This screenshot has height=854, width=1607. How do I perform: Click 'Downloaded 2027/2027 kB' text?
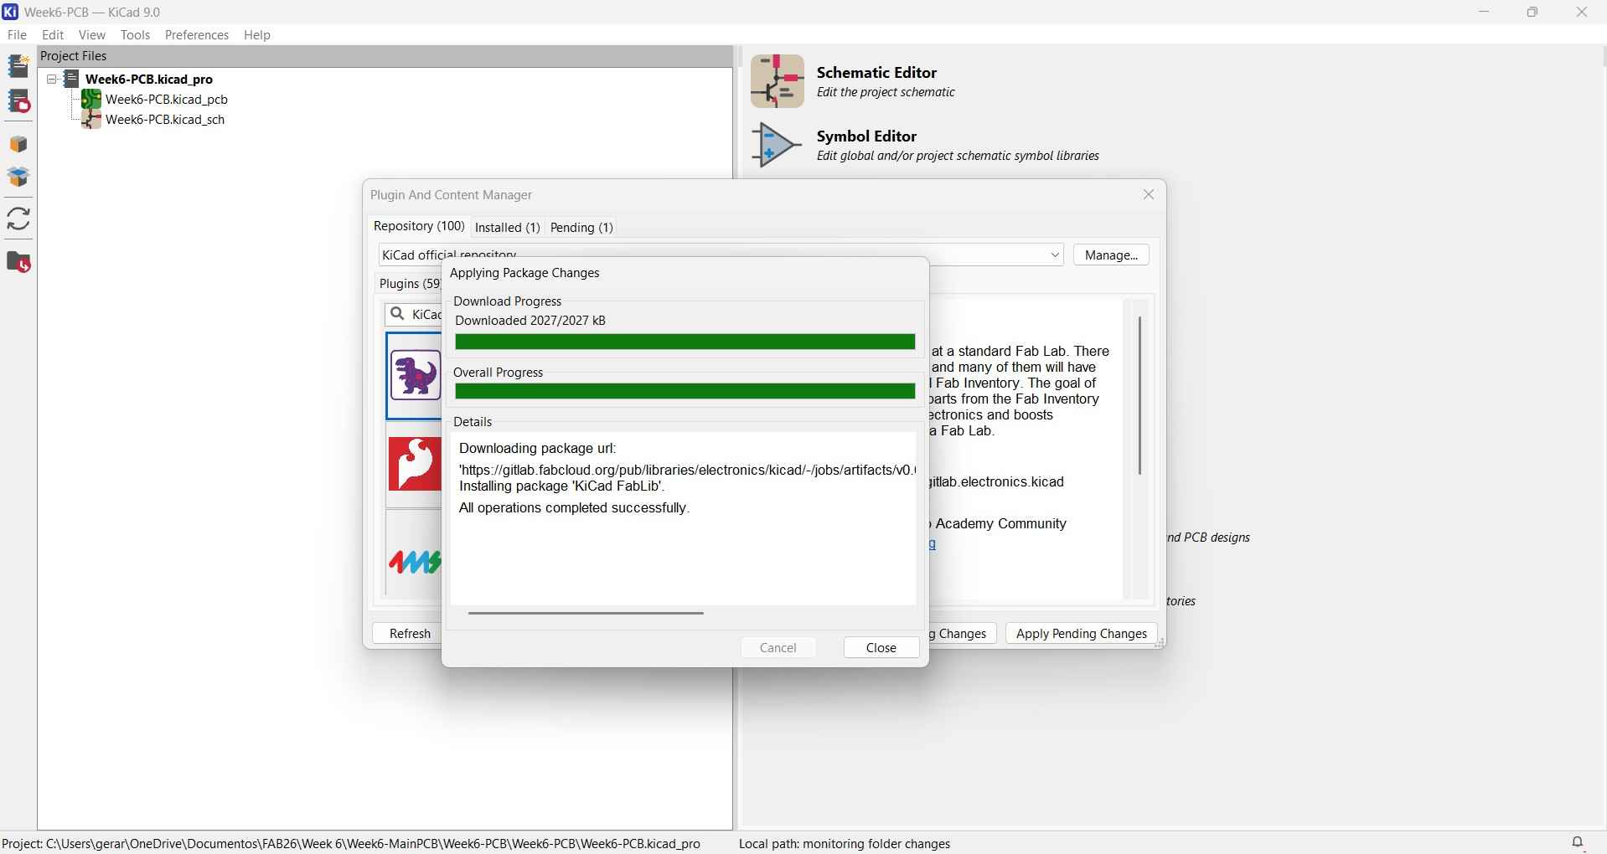pyautogui.click(x=530, y=321)
